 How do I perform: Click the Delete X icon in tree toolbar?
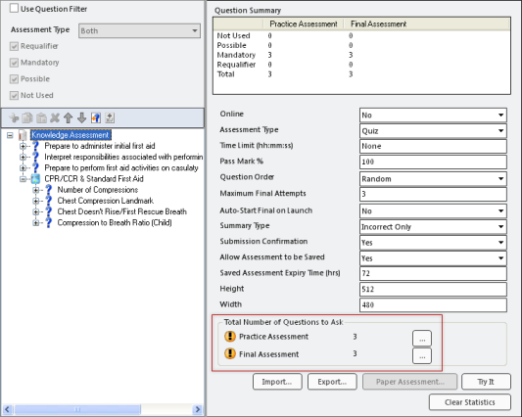pyautogui.click(x=55, y=117)
